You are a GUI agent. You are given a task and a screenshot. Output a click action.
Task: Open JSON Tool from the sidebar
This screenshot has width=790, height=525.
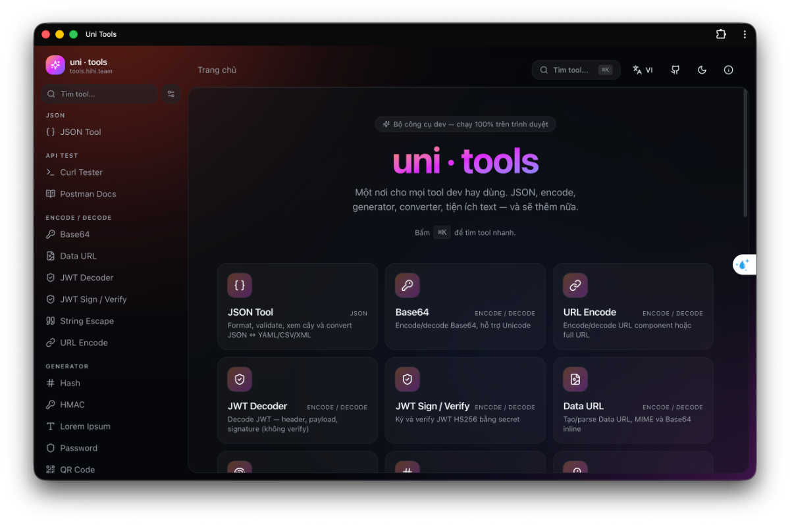(112, 132)
